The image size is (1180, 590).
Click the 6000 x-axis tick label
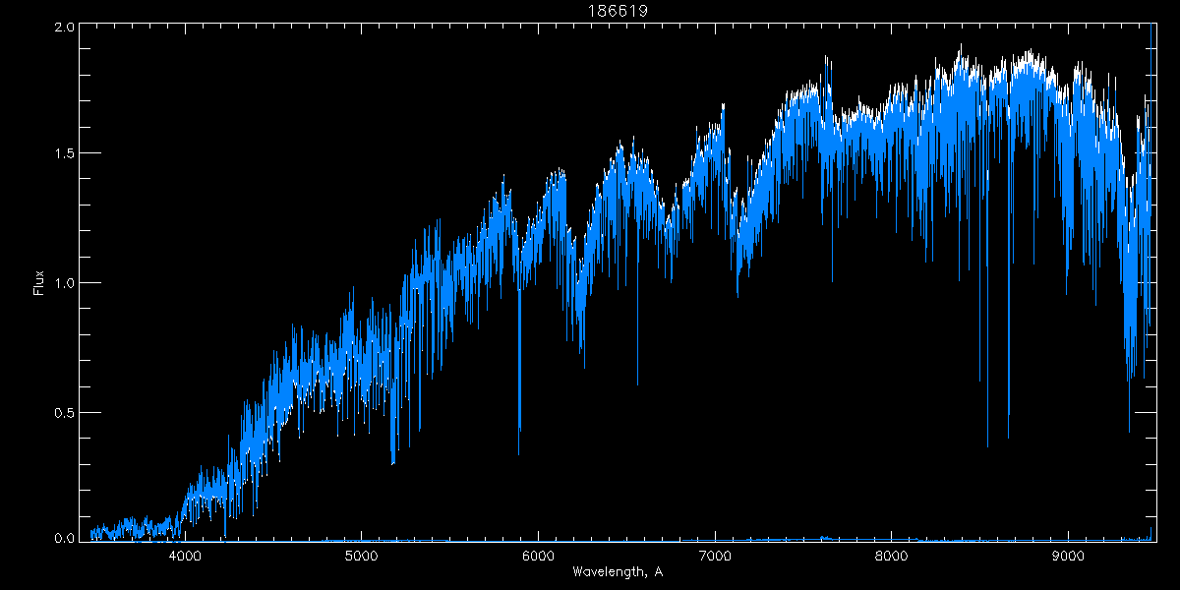(538, 557)
